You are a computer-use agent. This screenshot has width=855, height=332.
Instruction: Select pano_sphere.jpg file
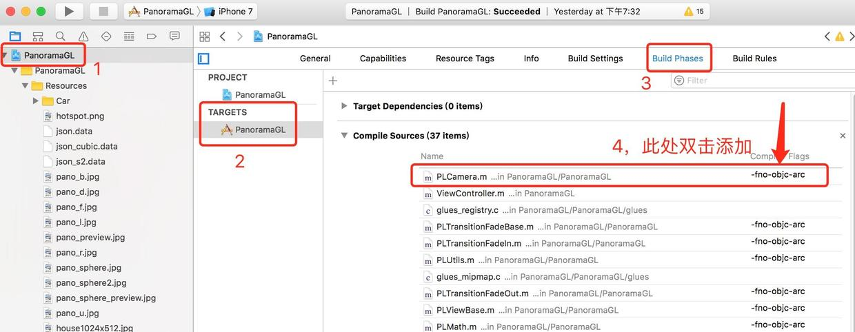(x=88, y=267)
